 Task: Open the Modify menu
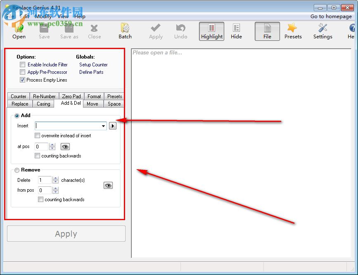[43, 16]
